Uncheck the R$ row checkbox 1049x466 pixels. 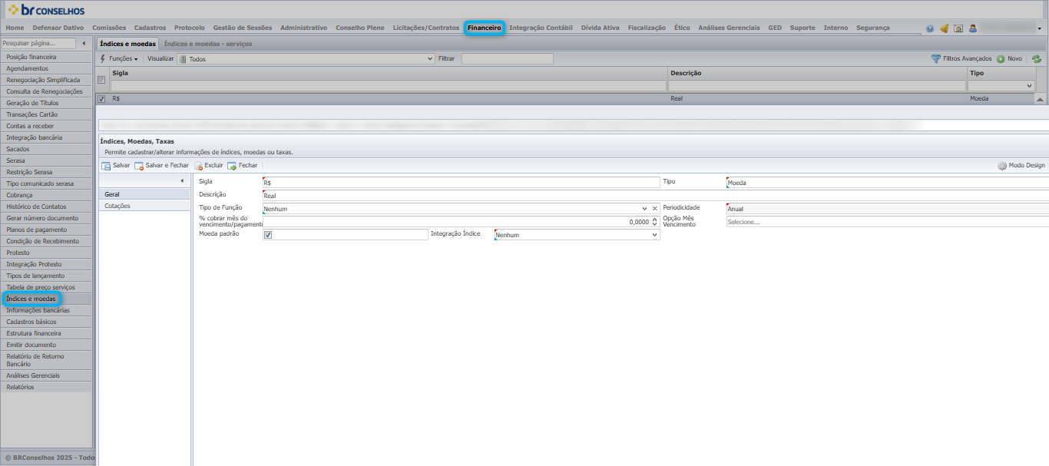101,99
